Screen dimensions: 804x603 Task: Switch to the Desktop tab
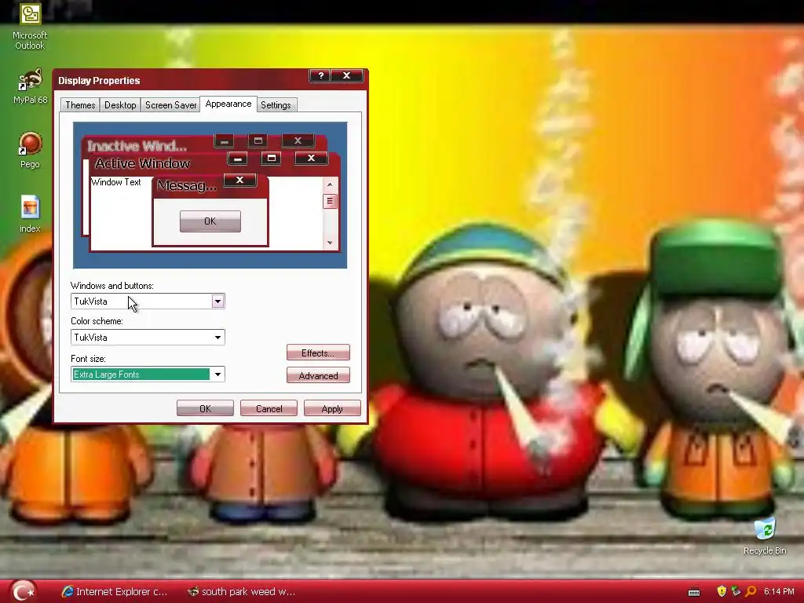click(120, 105)
